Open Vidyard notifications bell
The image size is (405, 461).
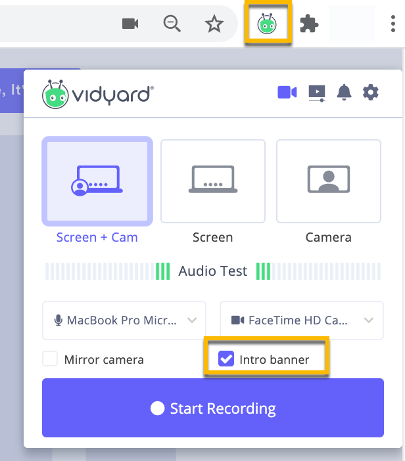click(344, 93)
